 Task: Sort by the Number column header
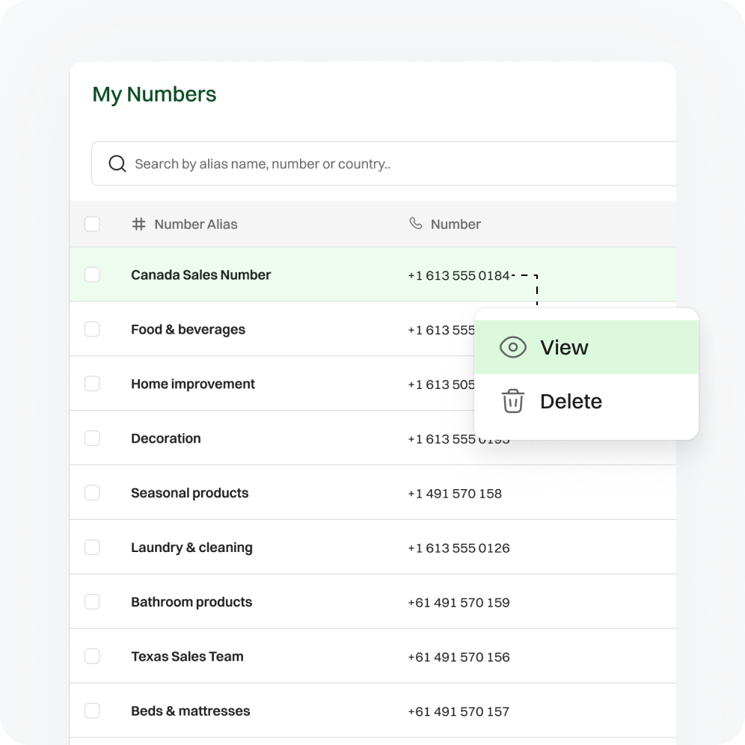click(x=456, y=224)
